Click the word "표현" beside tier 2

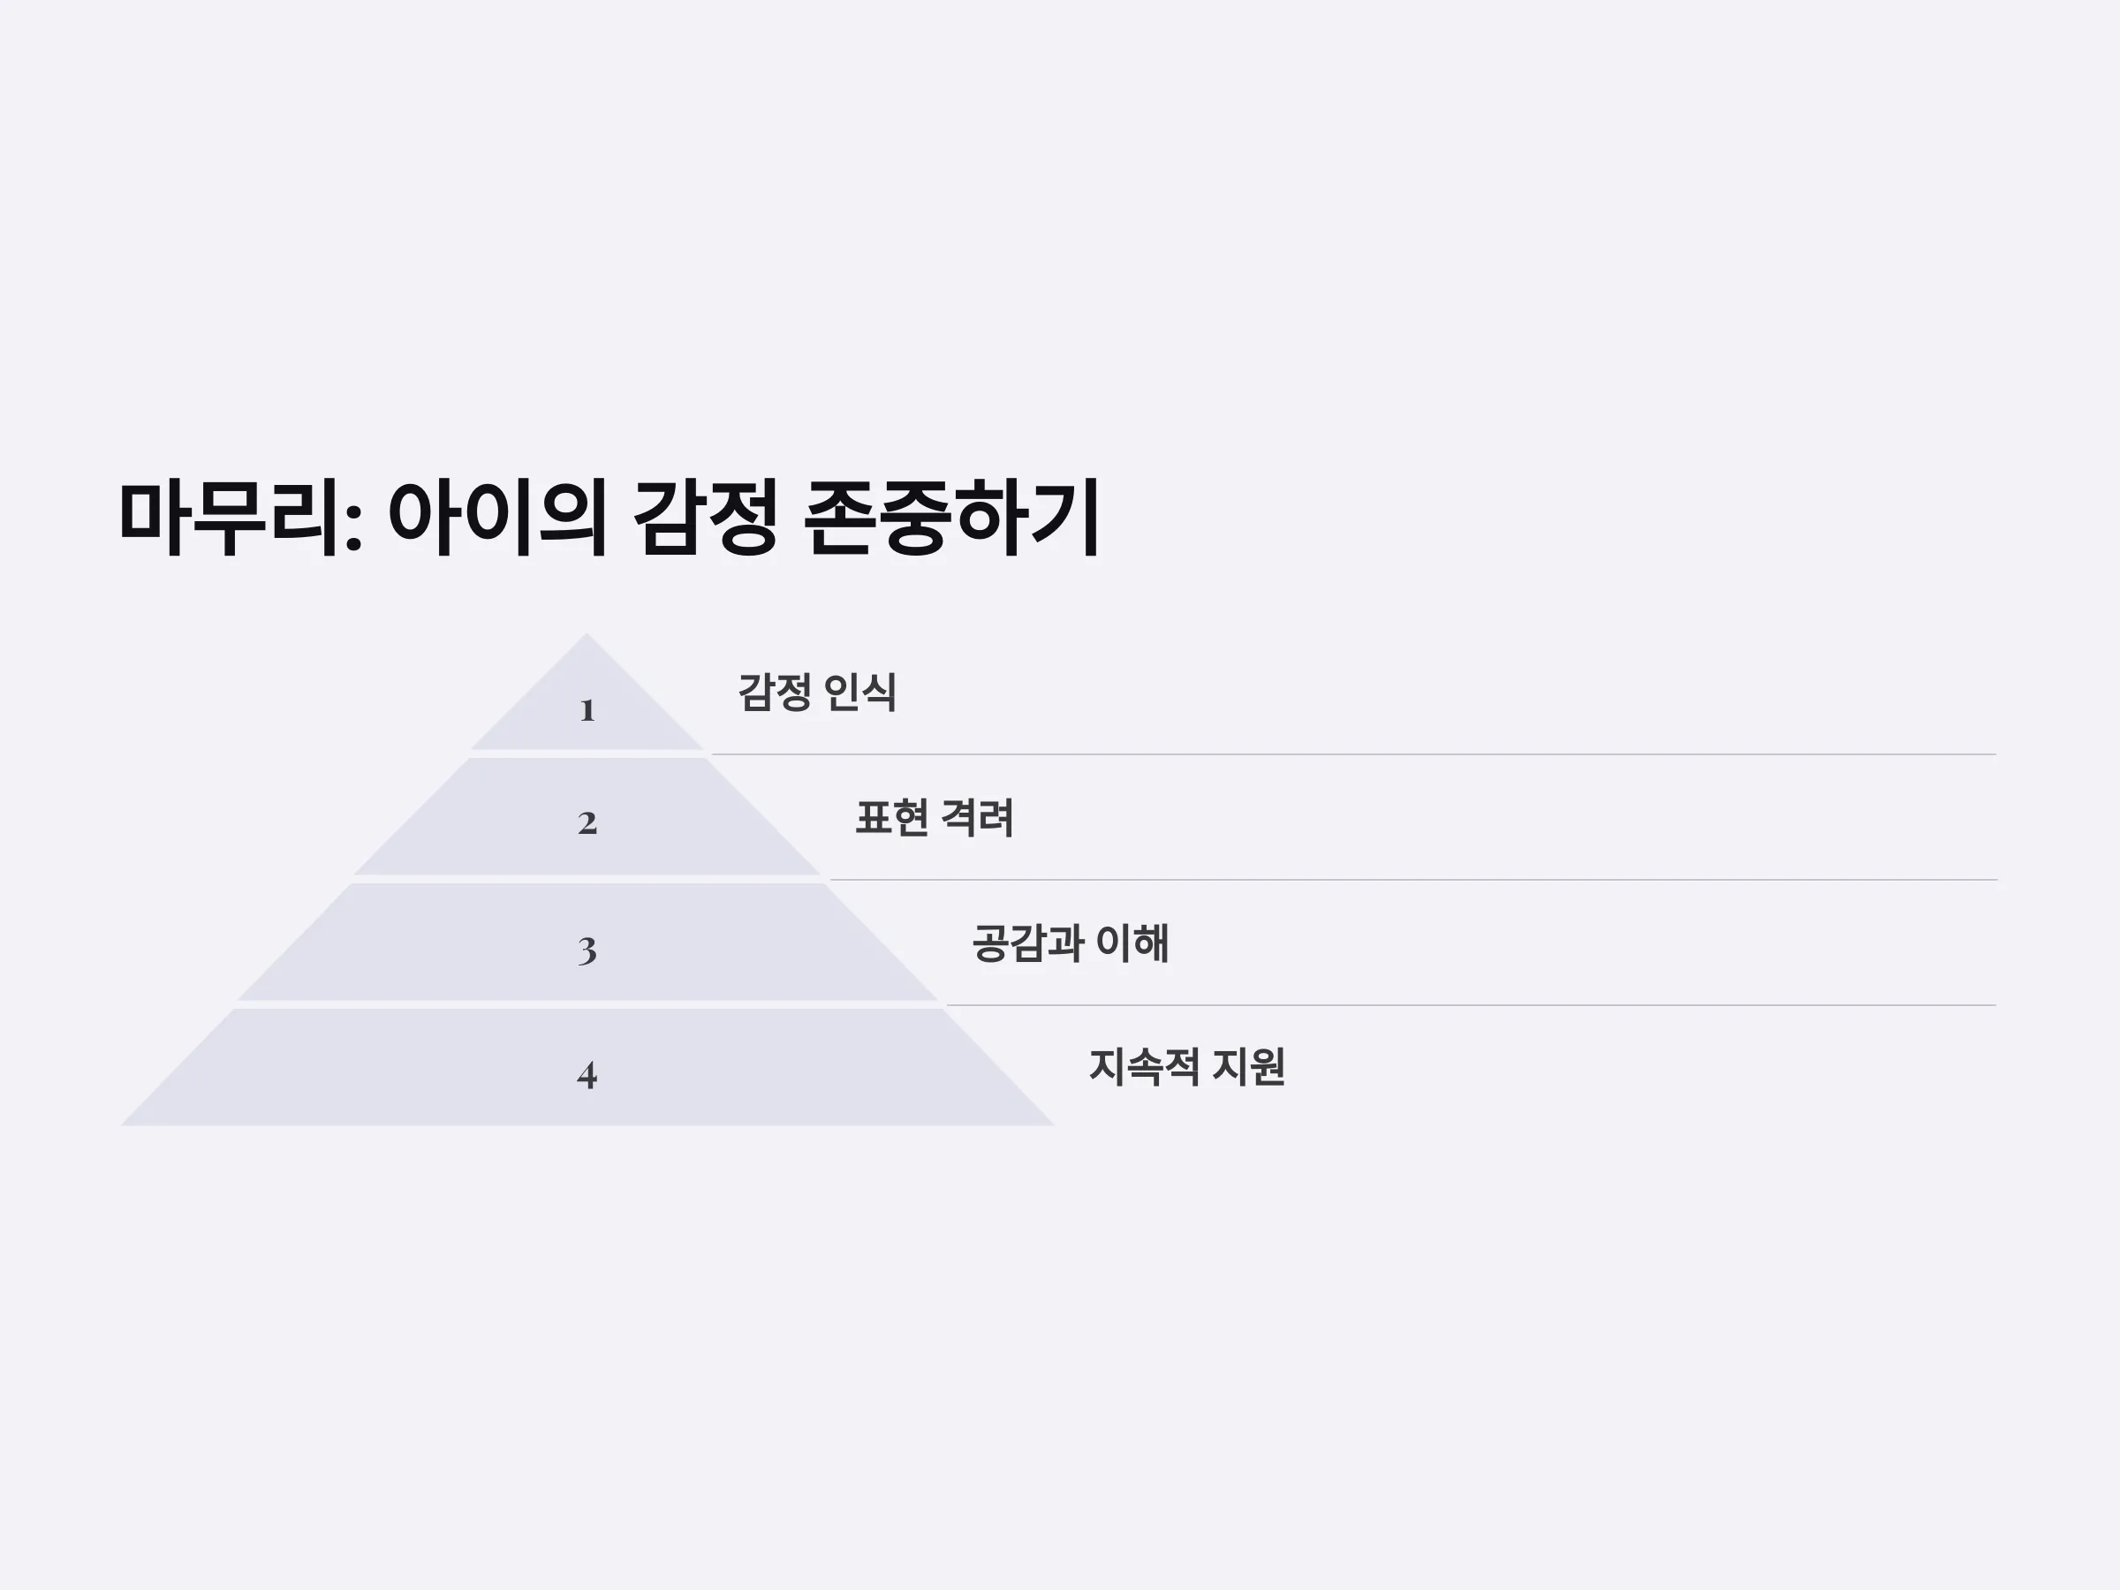(x=891, y=817)
